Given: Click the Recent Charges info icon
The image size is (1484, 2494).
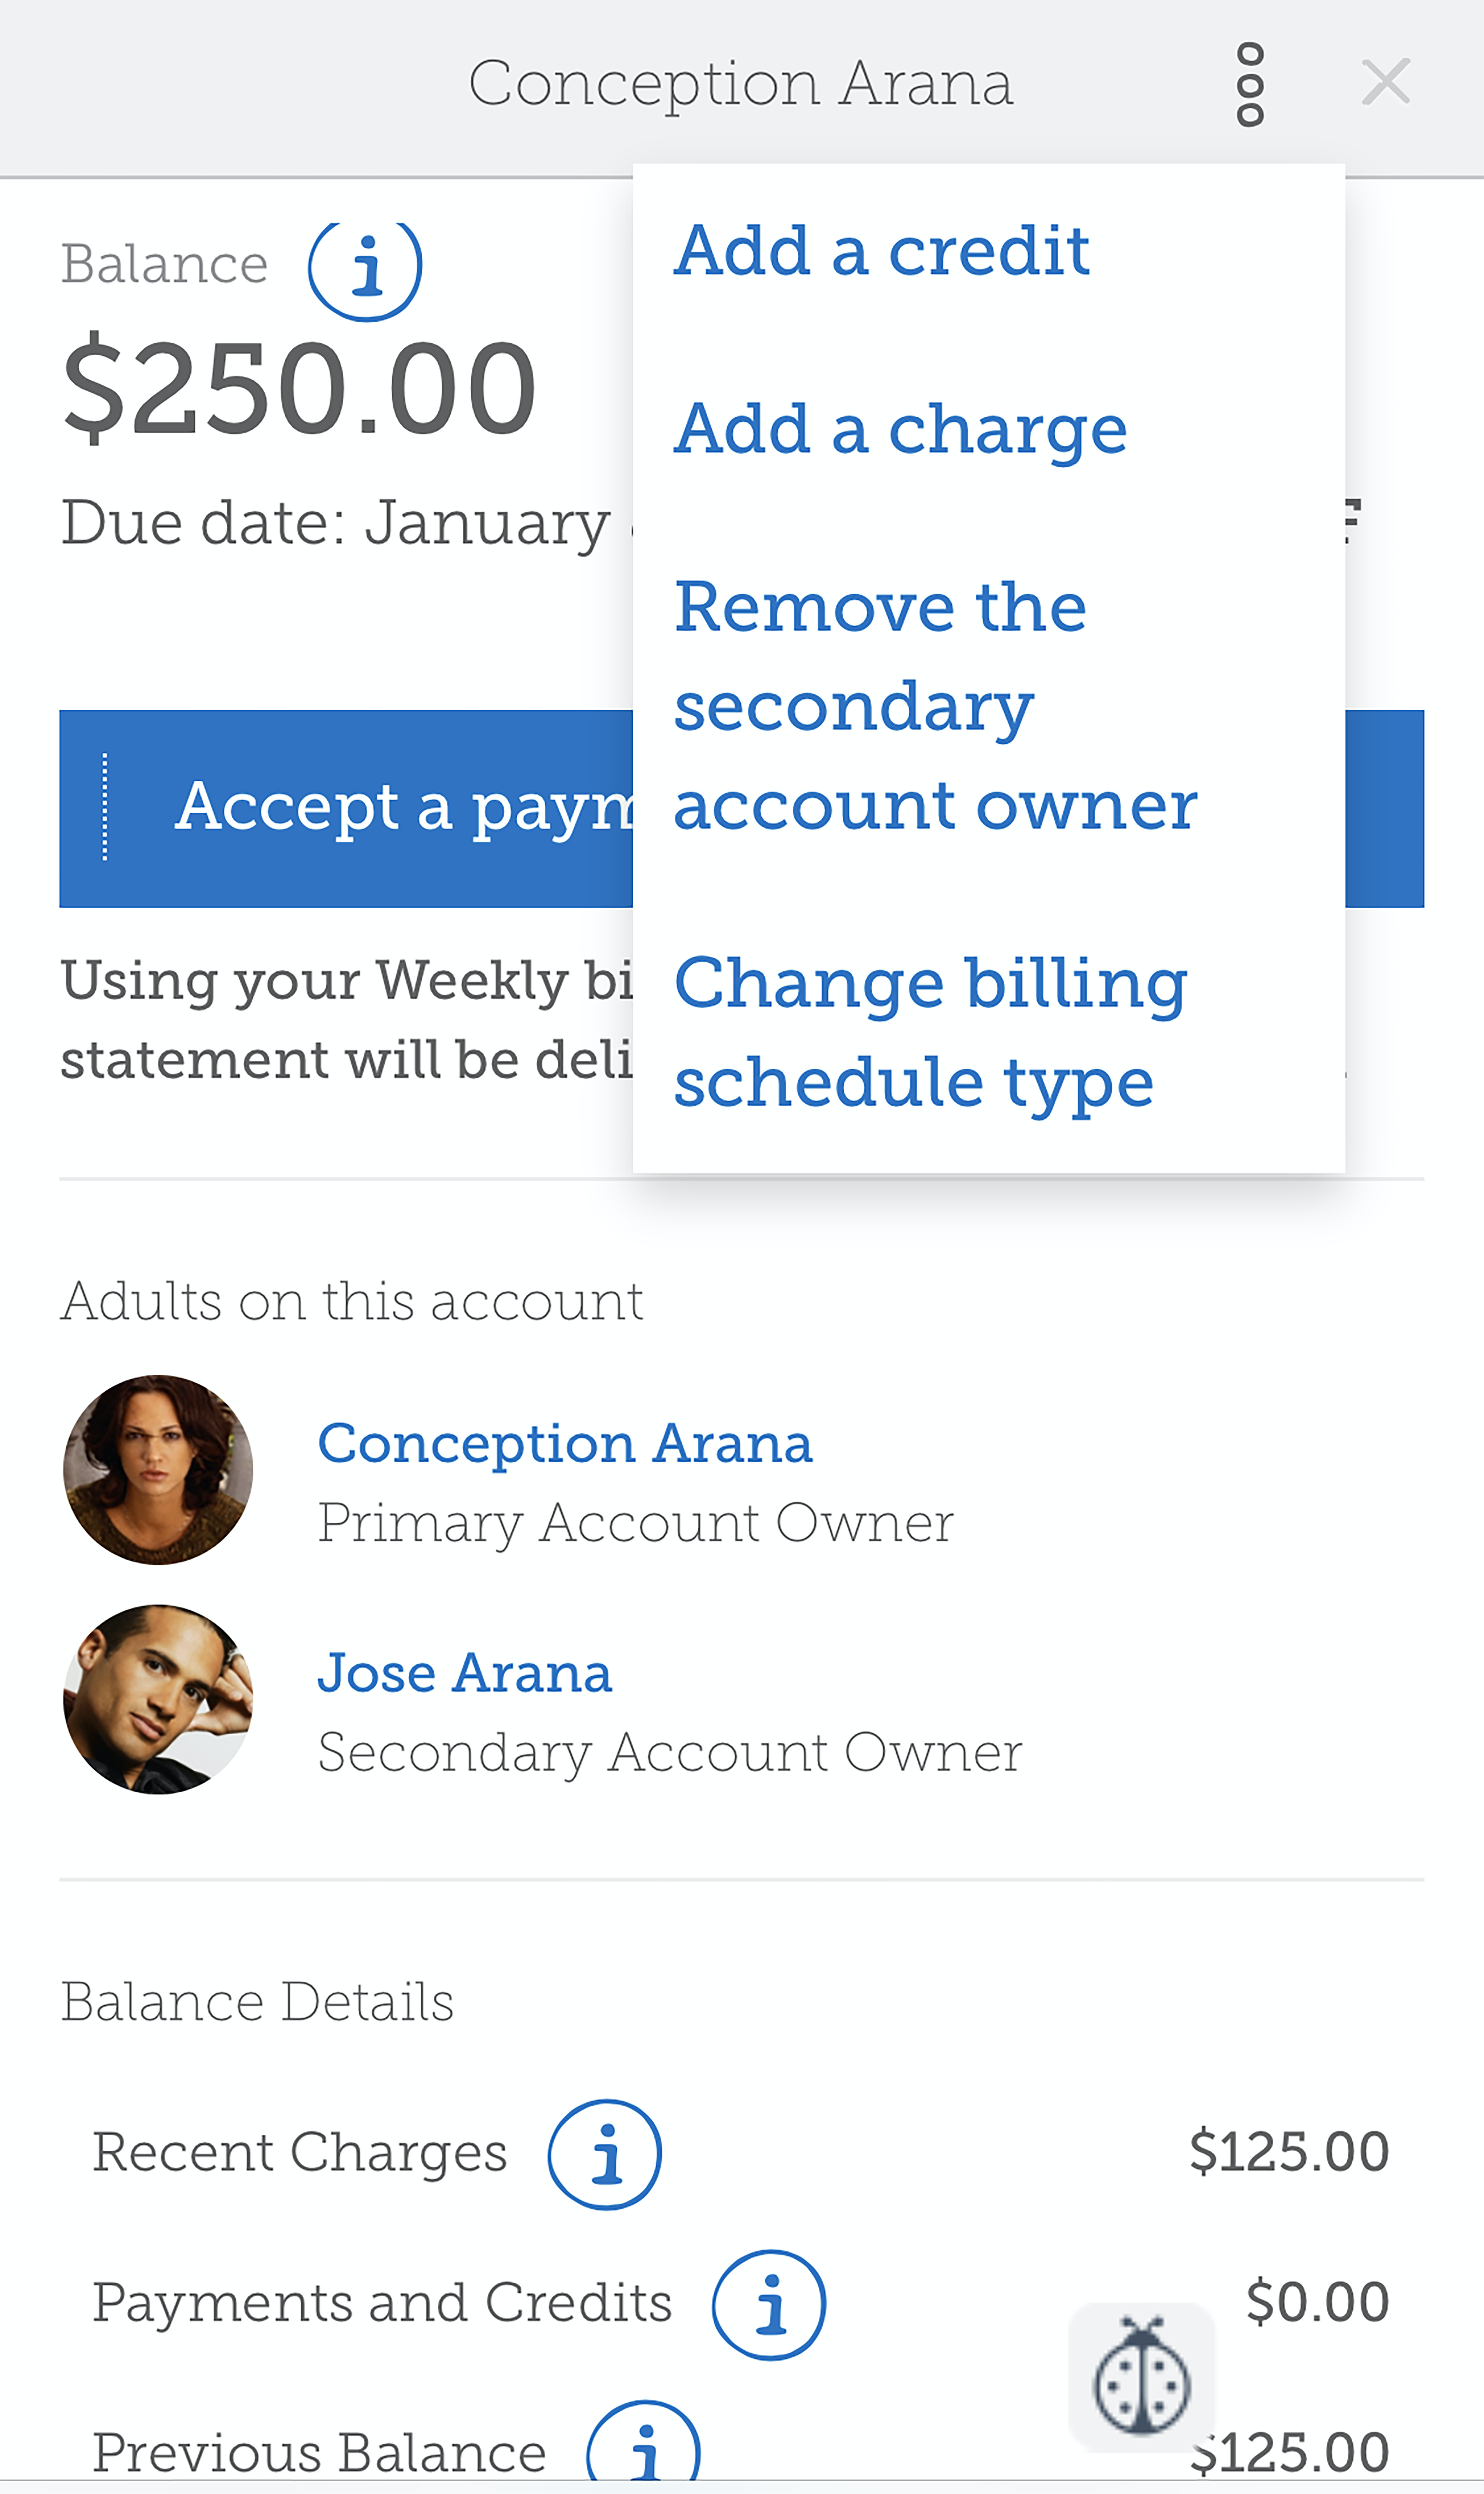Looking at the screenshot, I should pyautogui.click(x=605, y=2154).
